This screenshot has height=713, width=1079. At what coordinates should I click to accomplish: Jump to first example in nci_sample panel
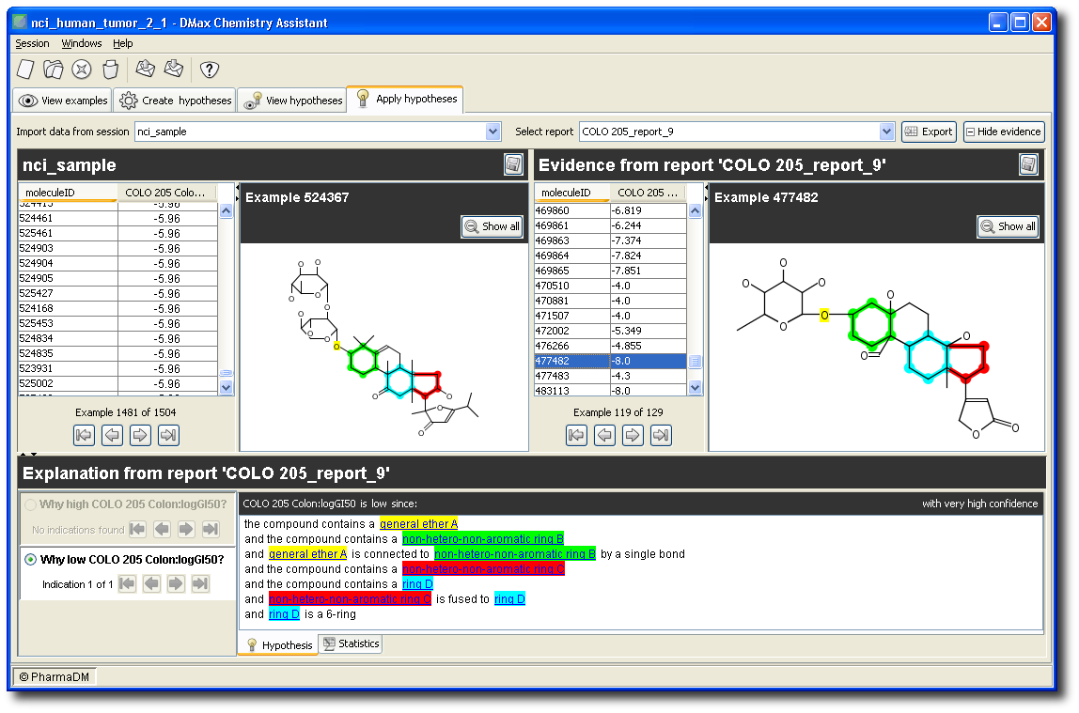(x=84, y=435)
